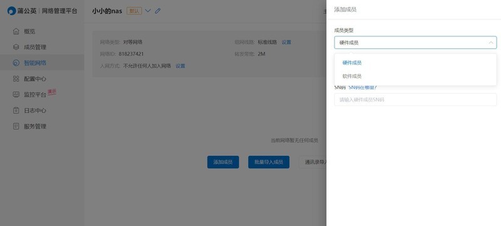Click 设置 link next to 标准线路
This screenshot has width=501, height=226.
286,42
